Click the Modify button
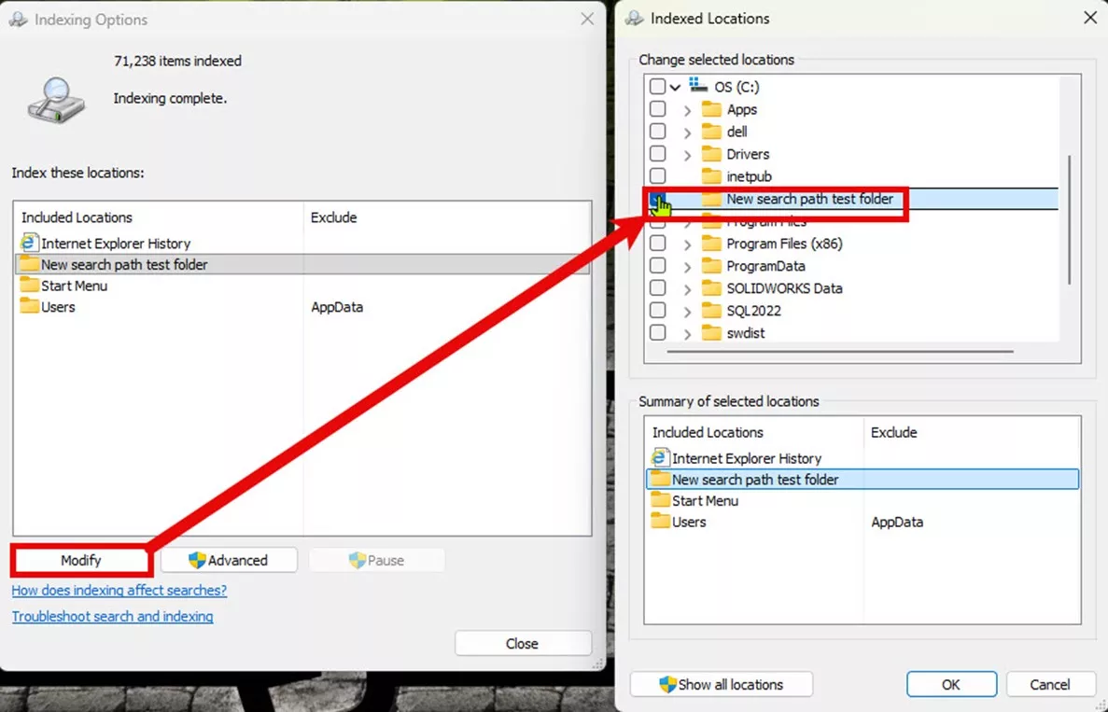 click(80, 560)
